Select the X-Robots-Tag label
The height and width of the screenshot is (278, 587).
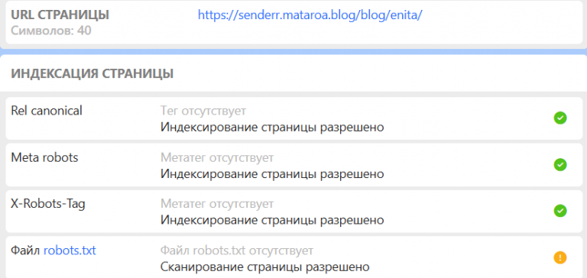point(48,204)
